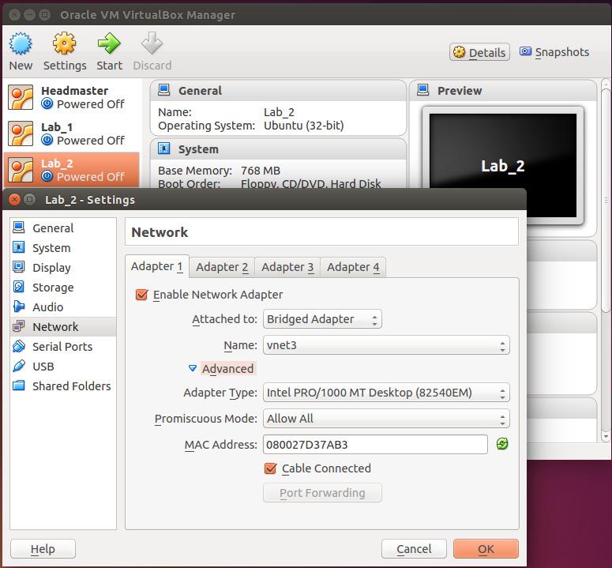
Task: Open the Attached to dropdown
Action: click(322, 319)
